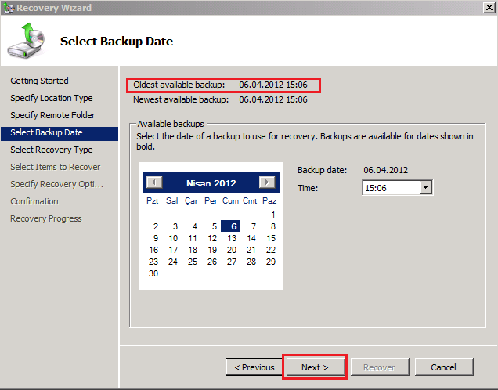The width and height of the screenshot is (498, 390).
Task: Select day 1 in the calendar
Action: (x=272, y=215)
